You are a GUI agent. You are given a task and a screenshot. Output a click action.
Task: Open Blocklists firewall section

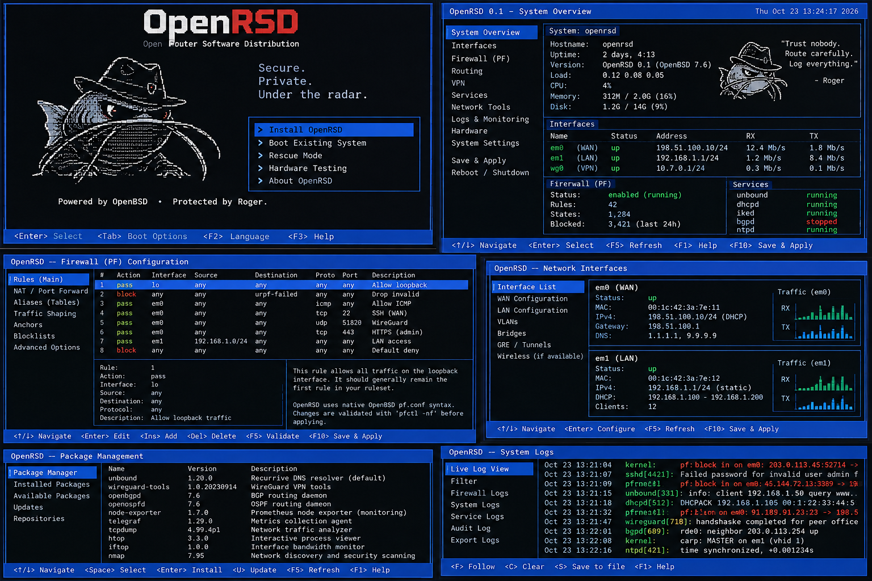click(x=34, y=336)
